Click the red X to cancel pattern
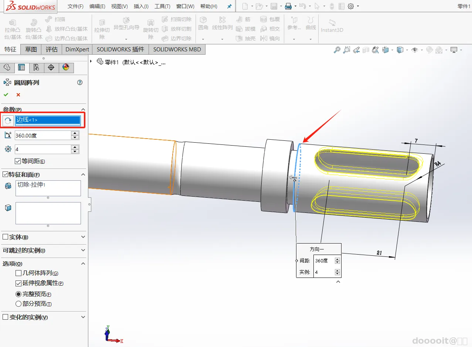Image resolution: width=472 pixels, height=347 pixels. point(18,95)
